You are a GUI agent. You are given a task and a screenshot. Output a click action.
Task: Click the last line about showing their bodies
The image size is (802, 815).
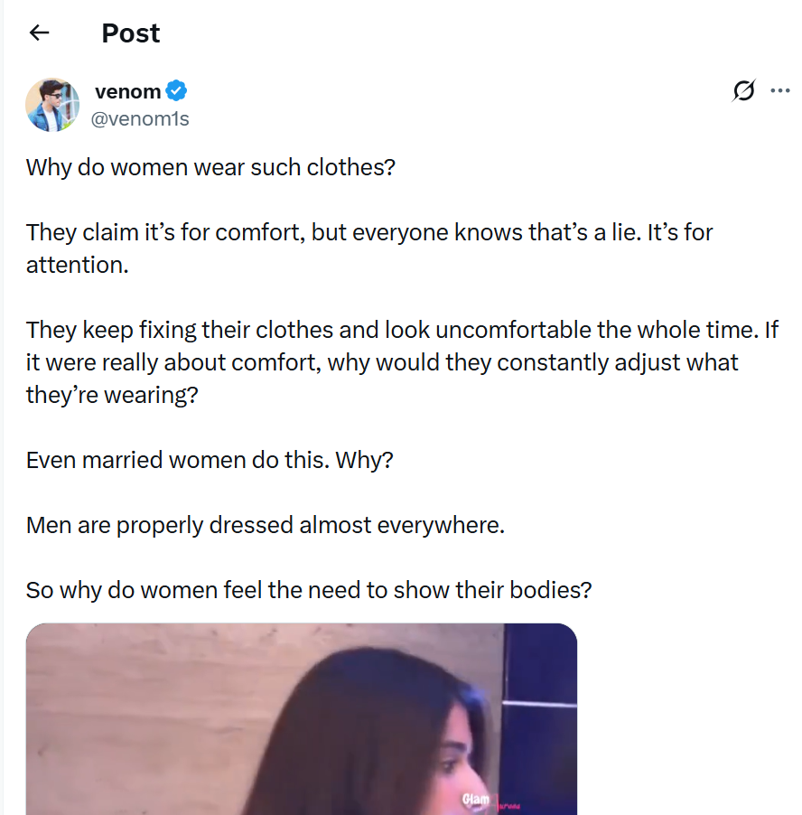[309, 590]
